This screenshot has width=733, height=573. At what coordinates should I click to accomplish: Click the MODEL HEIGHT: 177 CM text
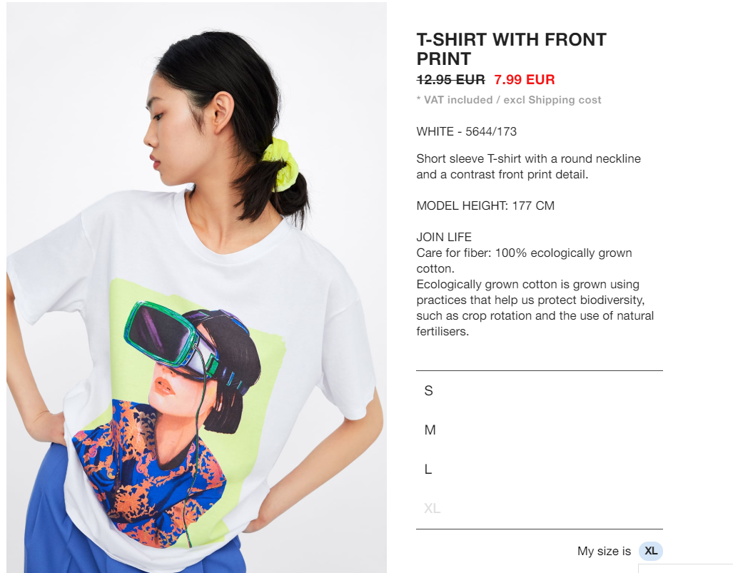(485, 206)
